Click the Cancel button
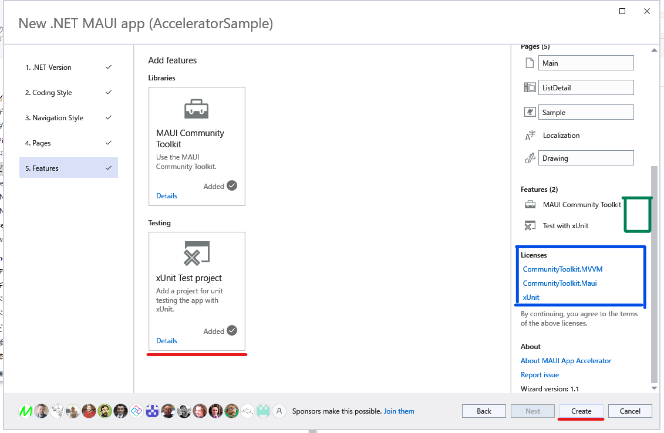Viewport: 664px width, 433px height. click(x=630, y=411)
